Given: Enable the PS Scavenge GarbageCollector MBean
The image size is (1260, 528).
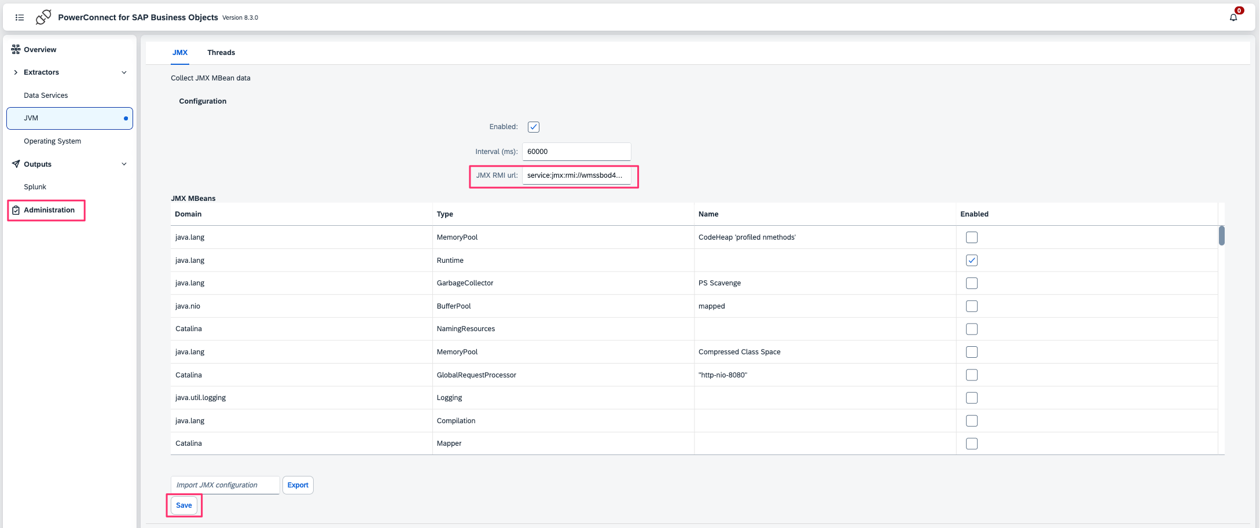Looking at the screenshot, I should click(x=972, y=283).
